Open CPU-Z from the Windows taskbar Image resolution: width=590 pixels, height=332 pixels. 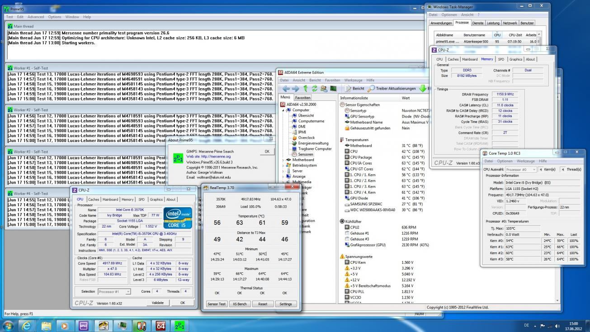(84, 325)
